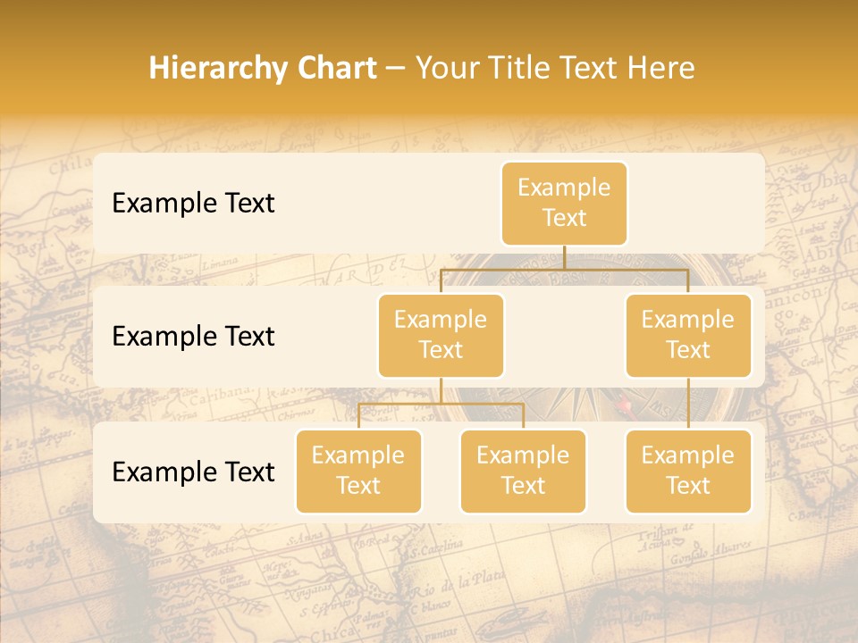Click the bottom row label Example Text
The height and width of the screenshot is (643, 858).
(x=193, y=472)
